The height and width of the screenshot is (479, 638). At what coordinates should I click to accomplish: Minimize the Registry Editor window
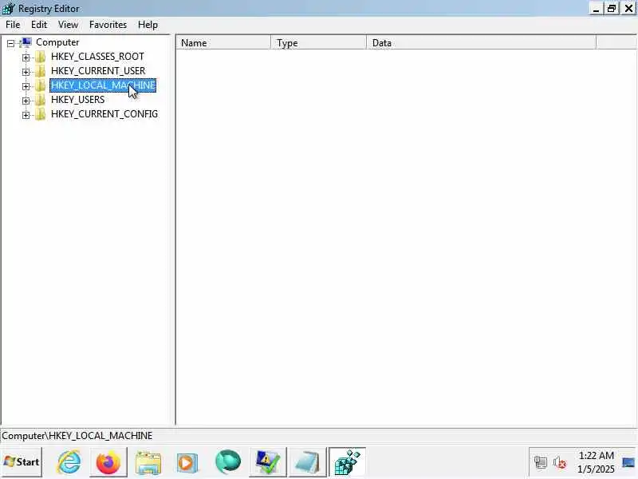[x=596, y=9]
